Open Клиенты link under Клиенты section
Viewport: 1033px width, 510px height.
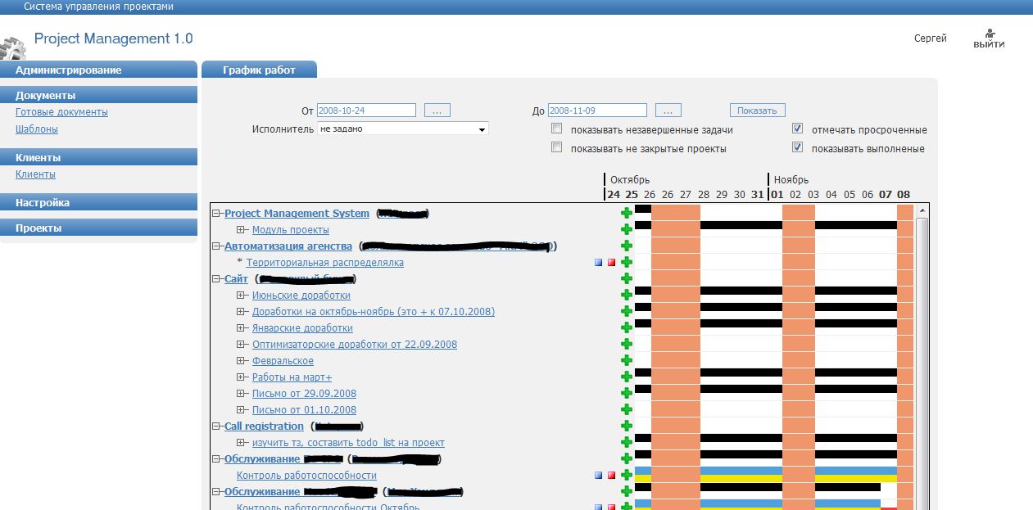tap(35, 174)
